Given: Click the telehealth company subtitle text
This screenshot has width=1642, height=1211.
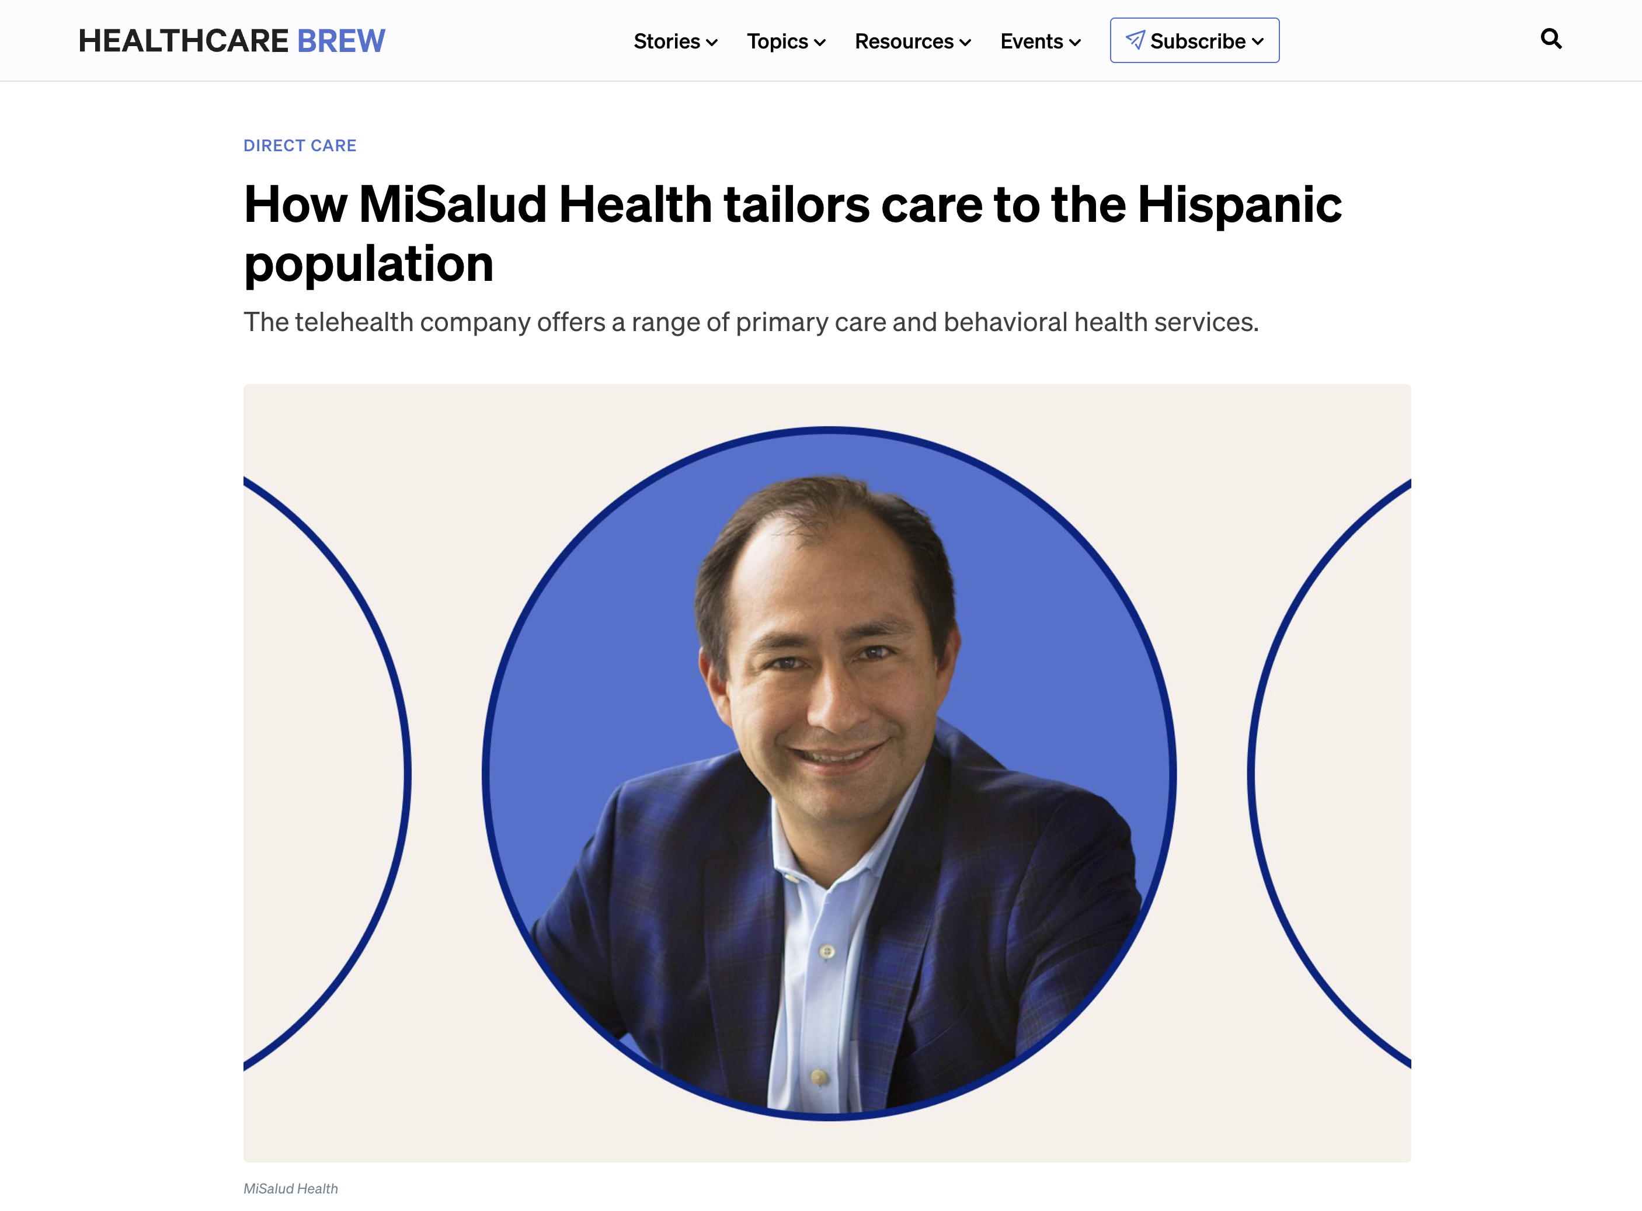Looking at the screenshot, I should pos(750,322).
